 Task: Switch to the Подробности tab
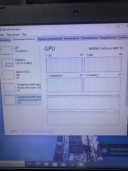108,37
